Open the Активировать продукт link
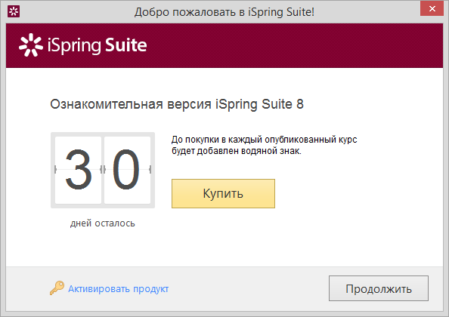This screenshot has width=449, height=317. pyautogui.click(x=118, y=289)
